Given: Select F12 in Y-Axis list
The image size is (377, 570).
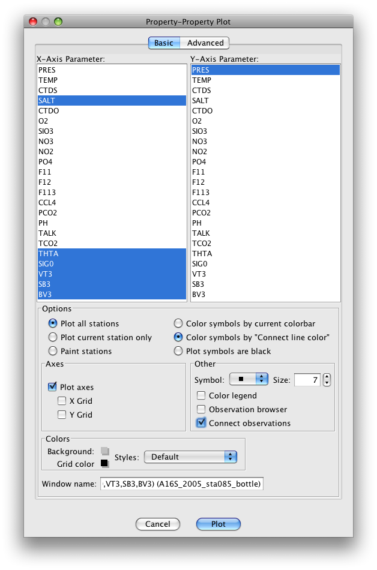Looking at the screenshot, I should click(266, 182).
